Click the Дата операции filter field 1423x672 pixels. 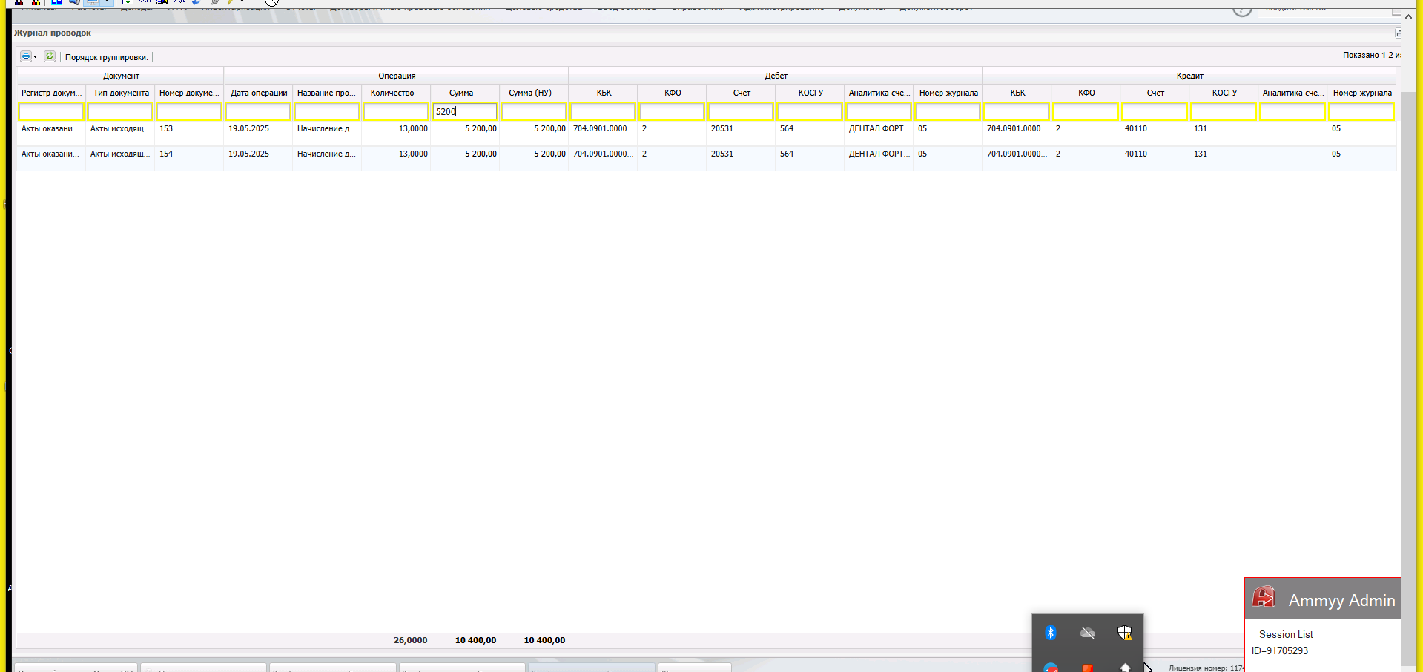(x=258, y=111)
